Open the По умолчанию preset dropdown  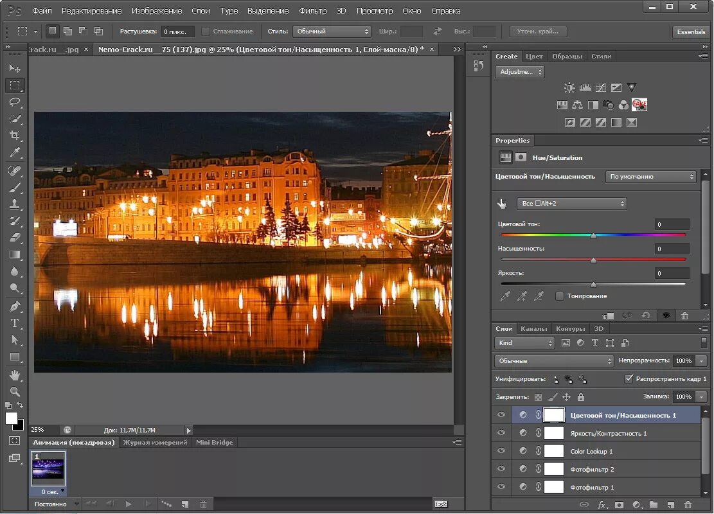pyautogui.click(x=650, y=177)
